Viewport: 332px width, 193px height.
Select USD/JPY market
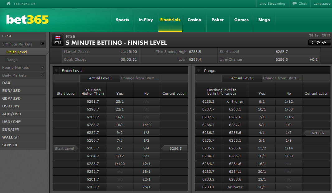click(23, 106)
